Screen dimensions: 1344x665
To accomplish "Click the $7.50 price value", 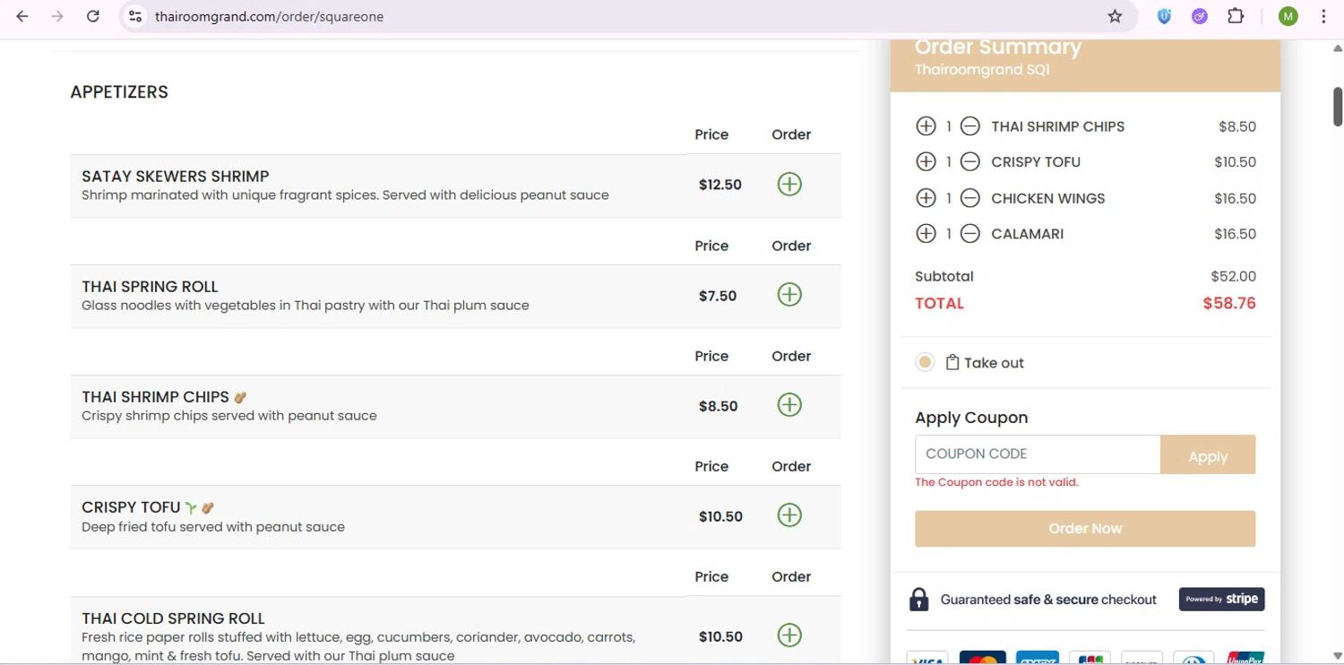I will (x=718, y=296).
